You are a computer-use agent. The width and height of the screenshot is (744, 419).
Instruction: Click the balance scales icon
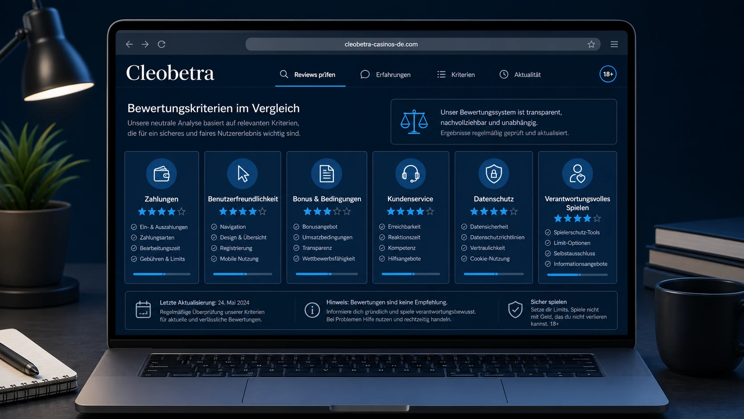coord(414,122)
